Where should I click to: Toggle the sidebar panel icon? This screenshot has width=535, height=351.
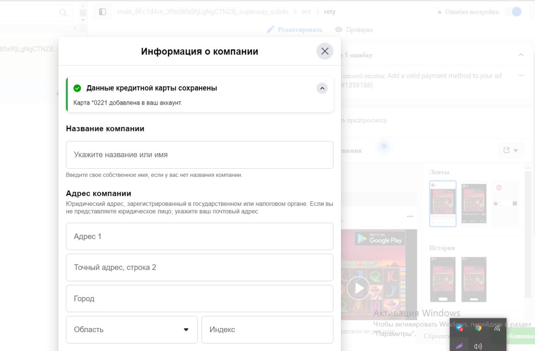[x=102, y=12]
